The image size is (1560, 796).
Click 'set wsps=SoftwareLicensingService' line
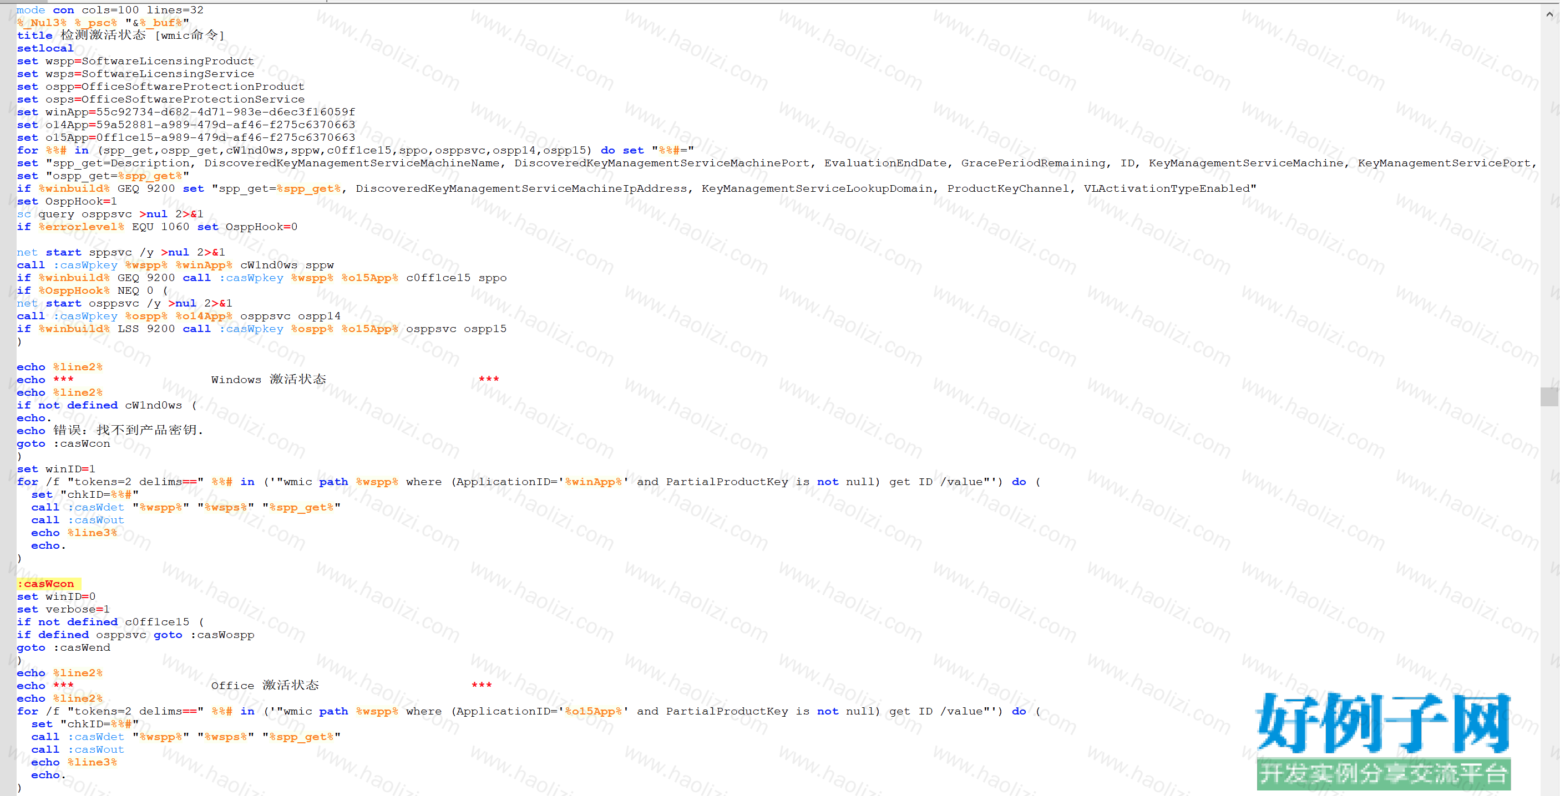[x=136, y=74]
